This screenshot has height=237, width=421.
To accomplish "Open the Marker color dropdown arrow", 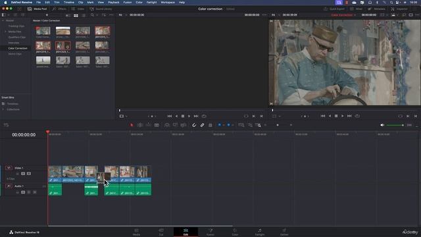I will [232, 125].
